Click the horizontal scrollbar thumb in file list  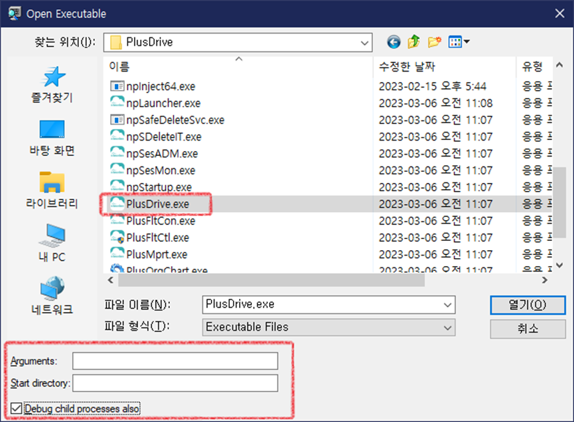point(271,280)
